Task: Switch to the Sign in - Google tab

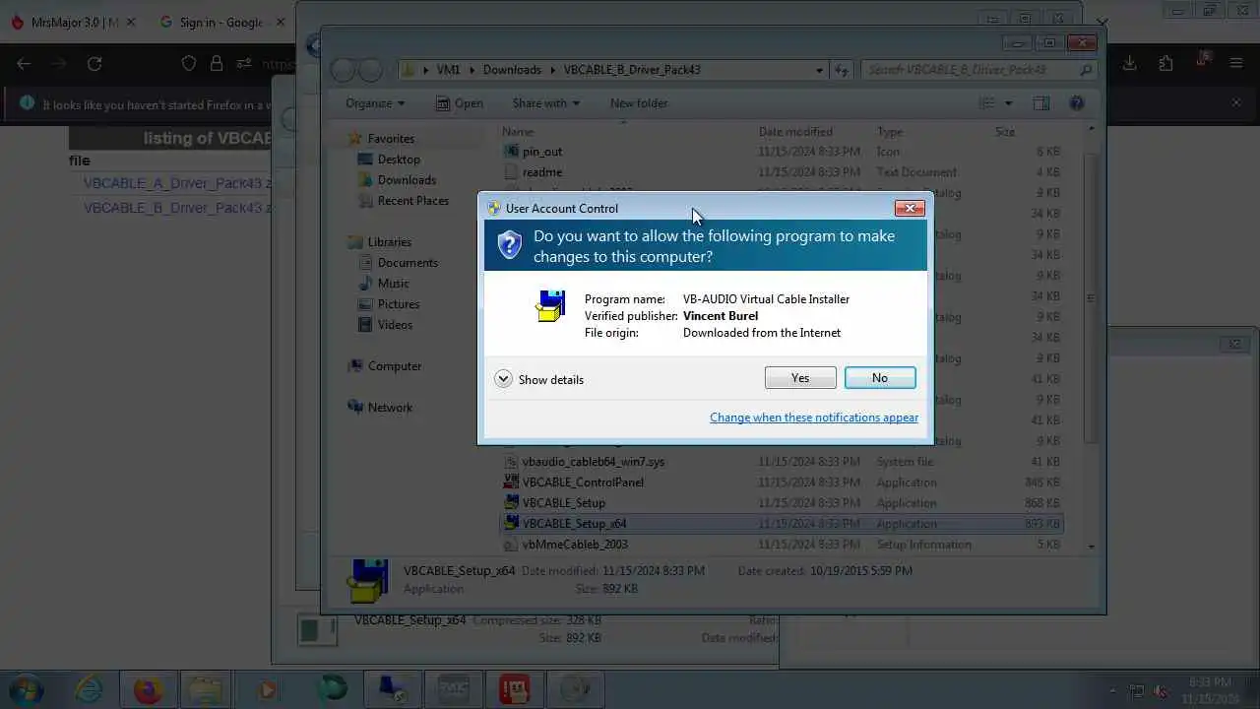Action: coord(221,22)
